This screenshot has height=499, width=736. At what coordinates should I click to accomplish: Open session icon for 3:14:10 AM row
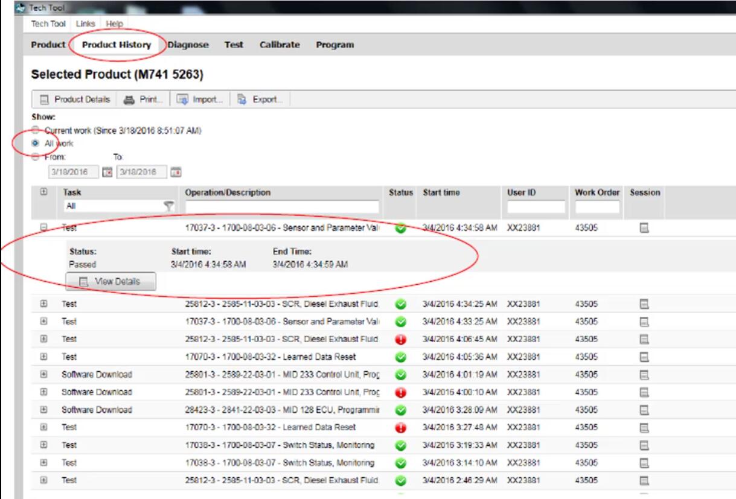point(645,463)
